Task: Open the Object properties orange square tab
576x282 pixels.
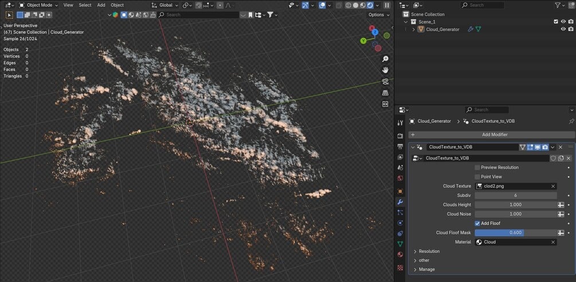Action: coord(401,191)
